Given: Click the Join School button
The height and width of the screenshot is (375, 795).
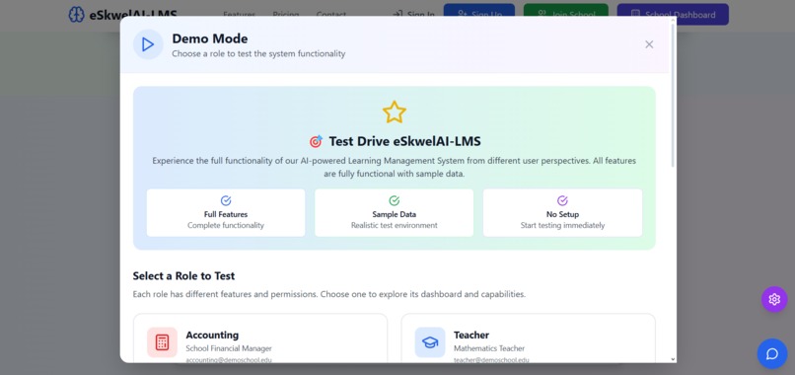Looking at the screenshot, I should coord(566,15).
